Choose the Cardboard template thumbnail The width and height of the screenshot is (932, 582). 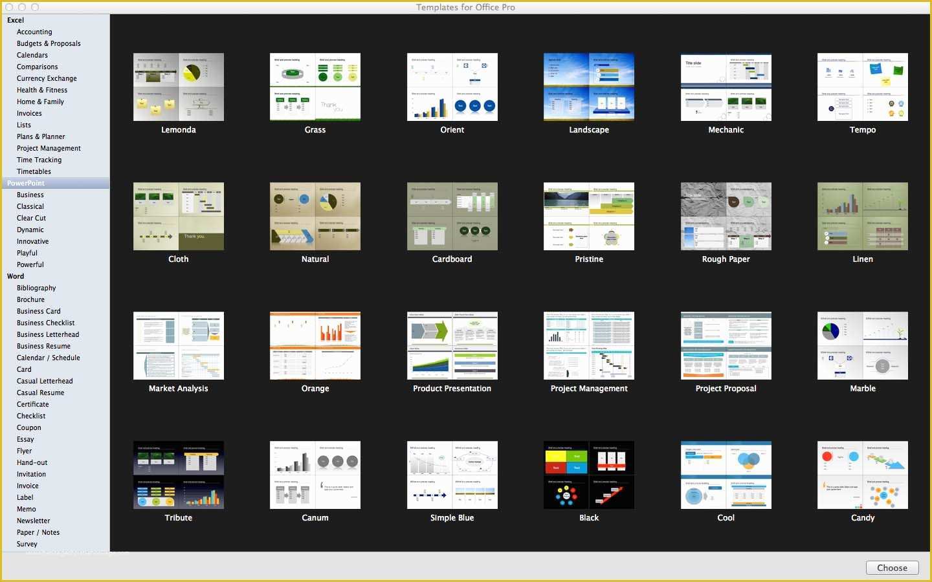(452, 216)
